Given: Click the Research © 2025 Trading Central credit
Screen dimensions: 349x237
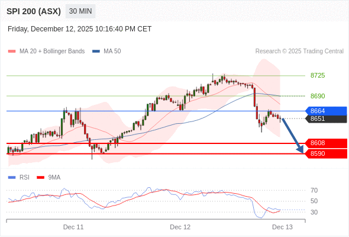Looking at the screenshot, I should point(299,52).
